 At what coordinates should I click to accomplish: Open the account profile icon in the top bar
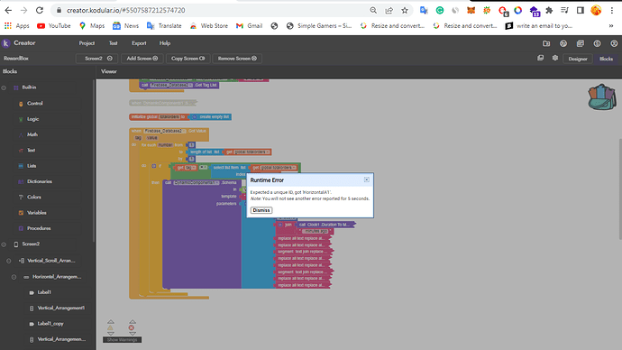tap(614, 43)
